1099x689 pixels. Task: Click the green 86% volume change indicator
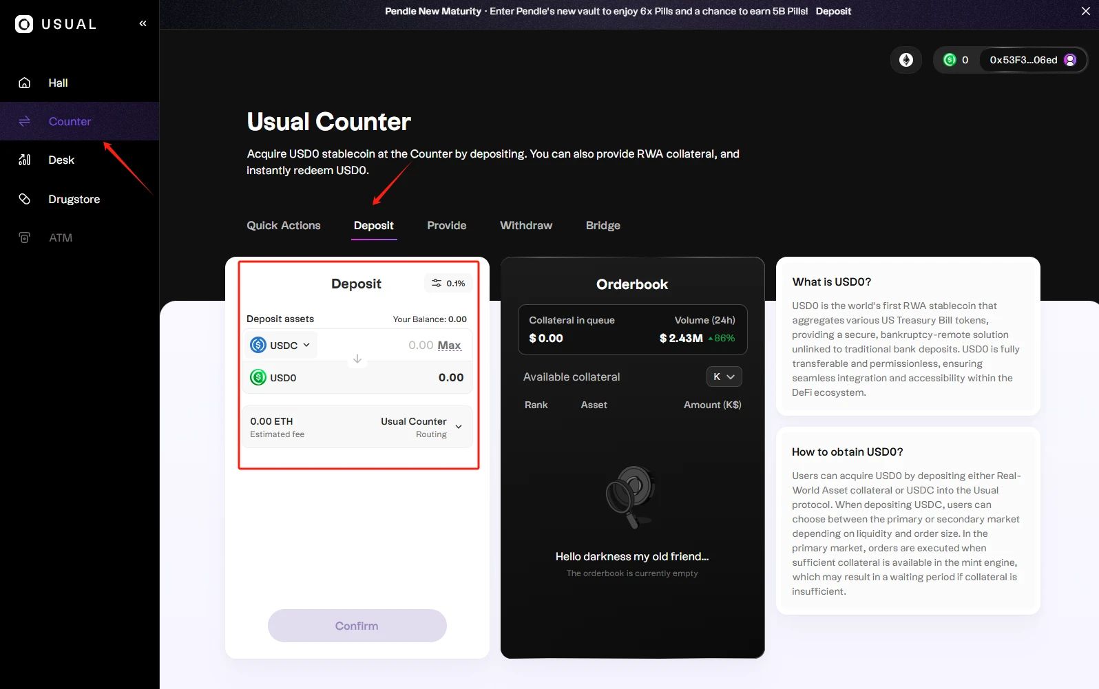pyautogui.click(x=721, y=338)
